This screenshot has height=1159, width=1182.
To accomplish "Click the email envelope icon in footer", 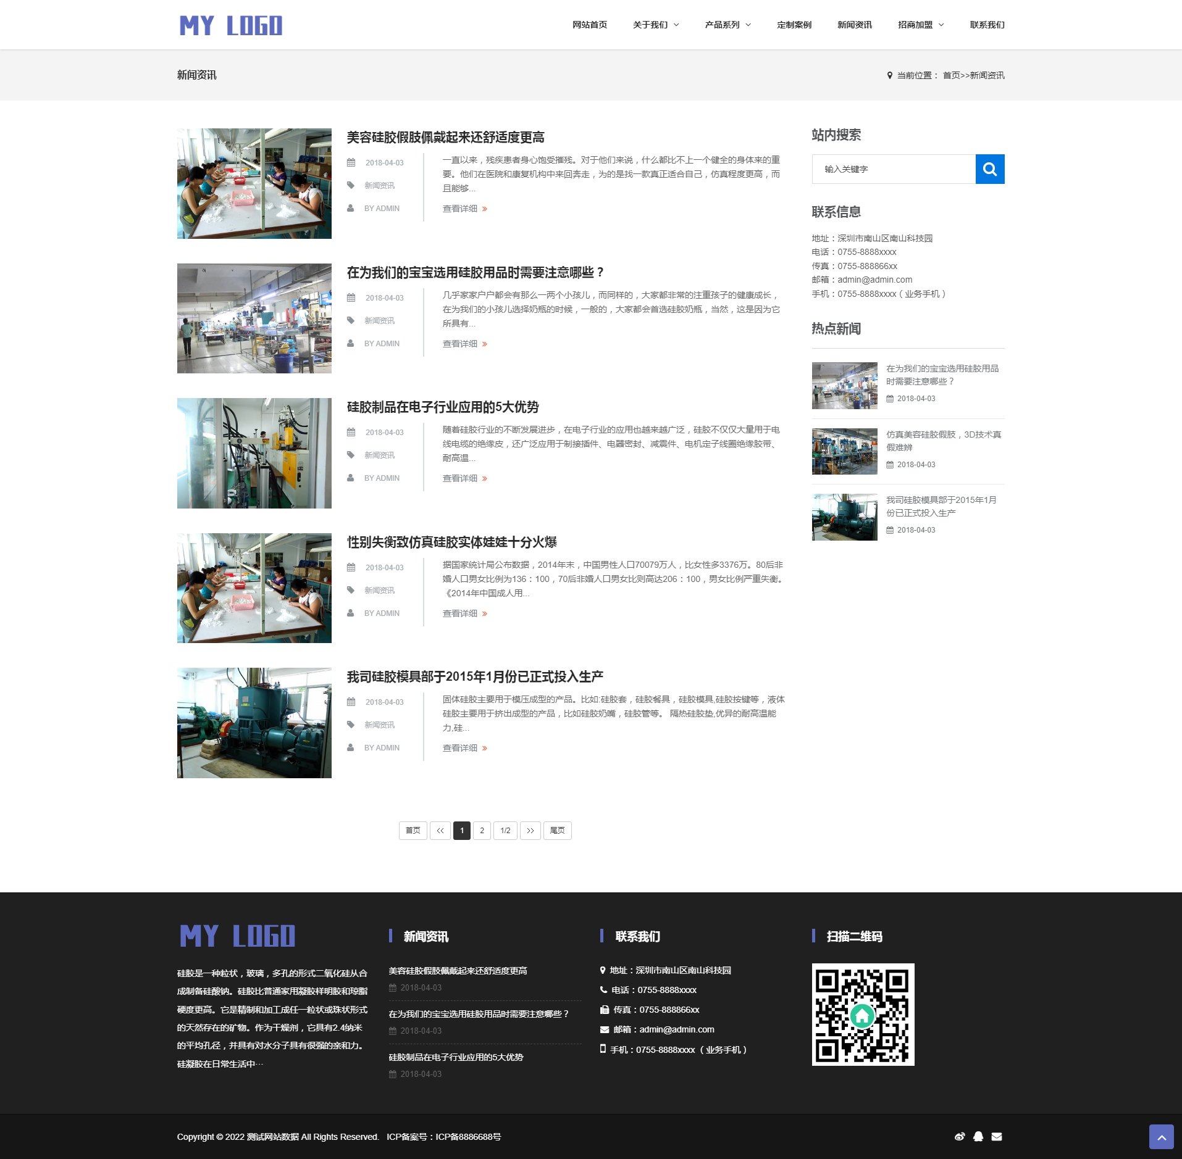I will (x=997, y=1136).
